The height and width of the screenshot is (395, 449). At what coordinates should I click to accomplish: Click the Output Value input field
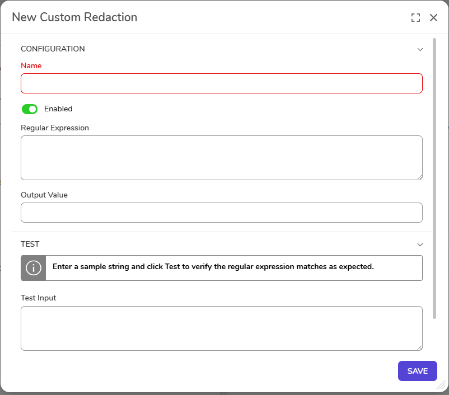click(221, 213)
